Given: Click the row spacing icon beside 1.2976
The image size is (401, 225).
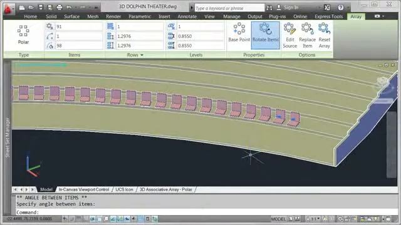Looking at the screenshot, I should (110, 36).
